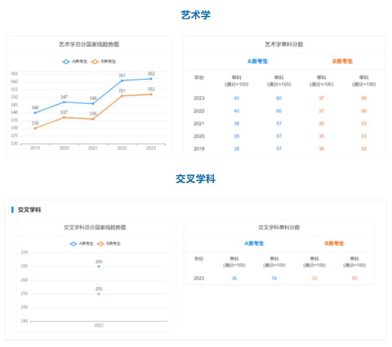Image resolution: width=392 pixels, height=347 pixels.
Task: Click A类考生 header in 艺术学单科分数 table
Action: pyautogui.click(x=257, y=61)
